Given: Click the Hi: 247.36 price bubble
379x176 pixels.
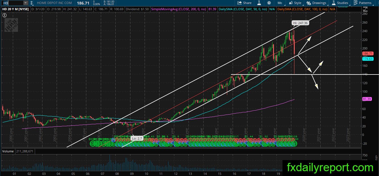Looking at the screenshot, I should pos(300,23).
